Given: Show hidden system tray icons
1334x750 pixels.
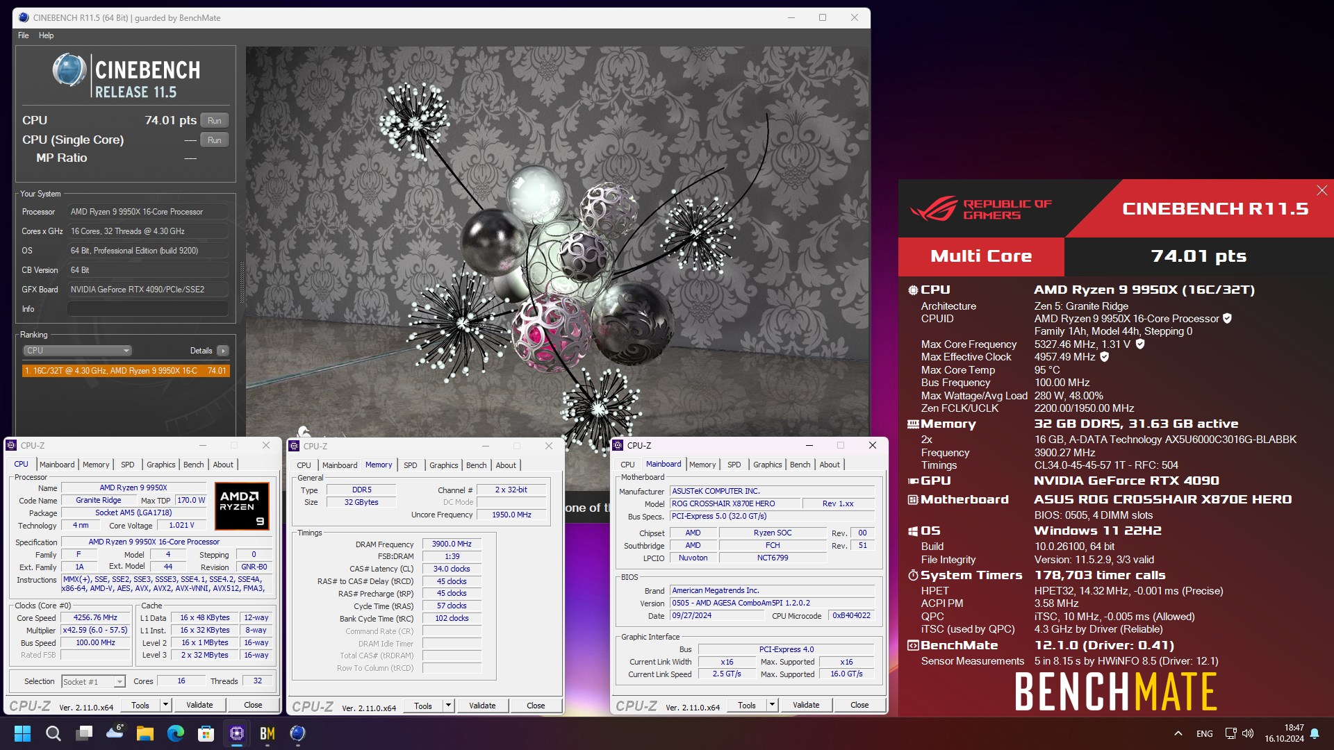Looking at the screenshot, I should pos(1178,733).
